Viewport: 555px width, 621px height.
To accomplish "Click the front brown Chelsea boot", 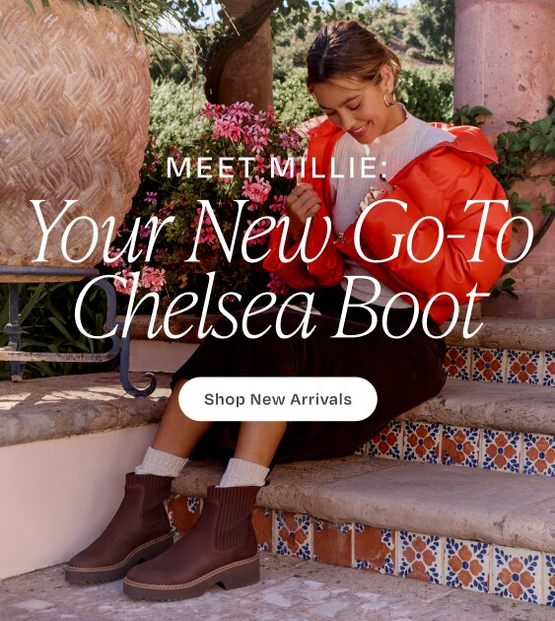I will tap(195, 545).
